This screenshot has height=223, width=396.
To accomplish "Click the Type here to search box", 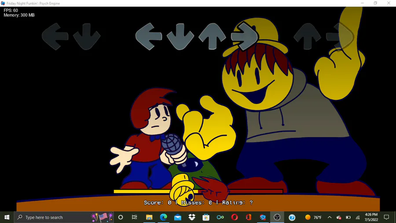I will (x=64, y=217).
